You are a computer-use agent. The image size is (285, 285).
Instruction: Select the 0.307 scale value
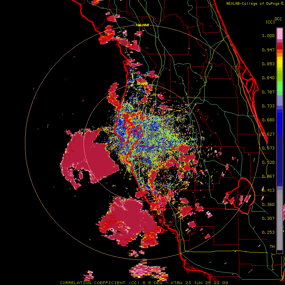pos(268,218)
